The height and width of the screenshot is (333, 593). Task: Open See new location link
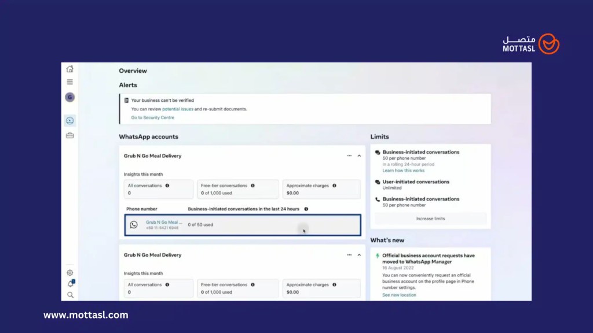click(399, 295)
